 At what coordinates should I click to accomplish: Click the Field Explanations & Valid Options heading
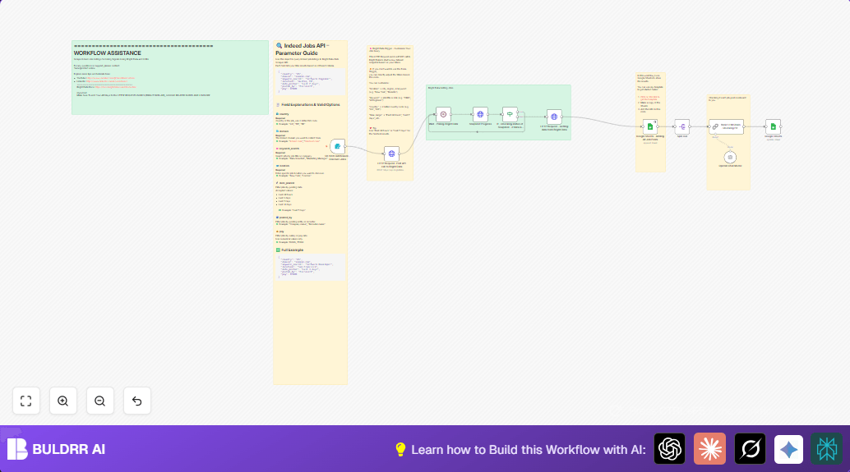310,105
